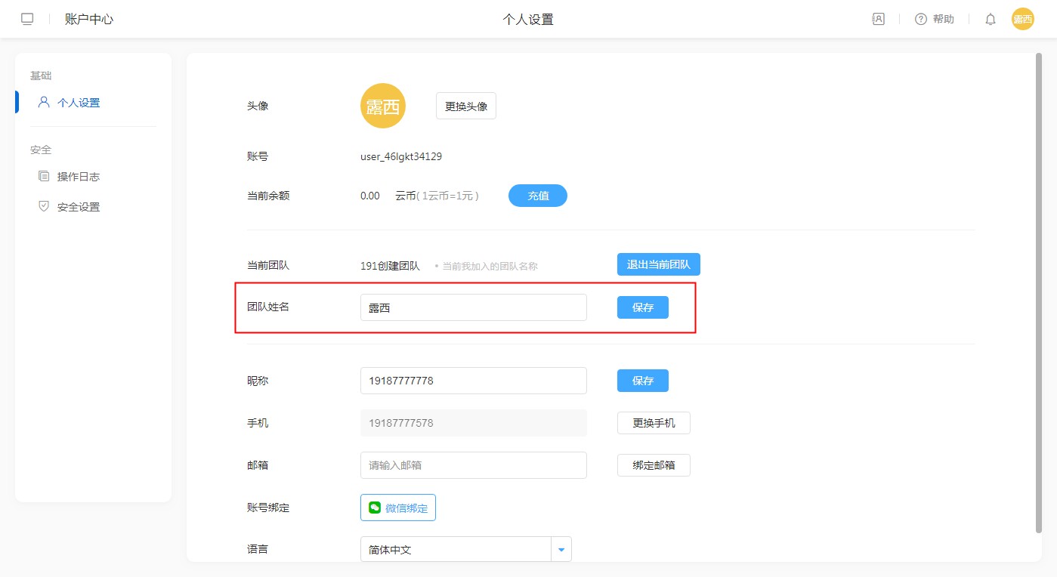
Task: Click into the 邮箱 input field
Action: (473, 465)
